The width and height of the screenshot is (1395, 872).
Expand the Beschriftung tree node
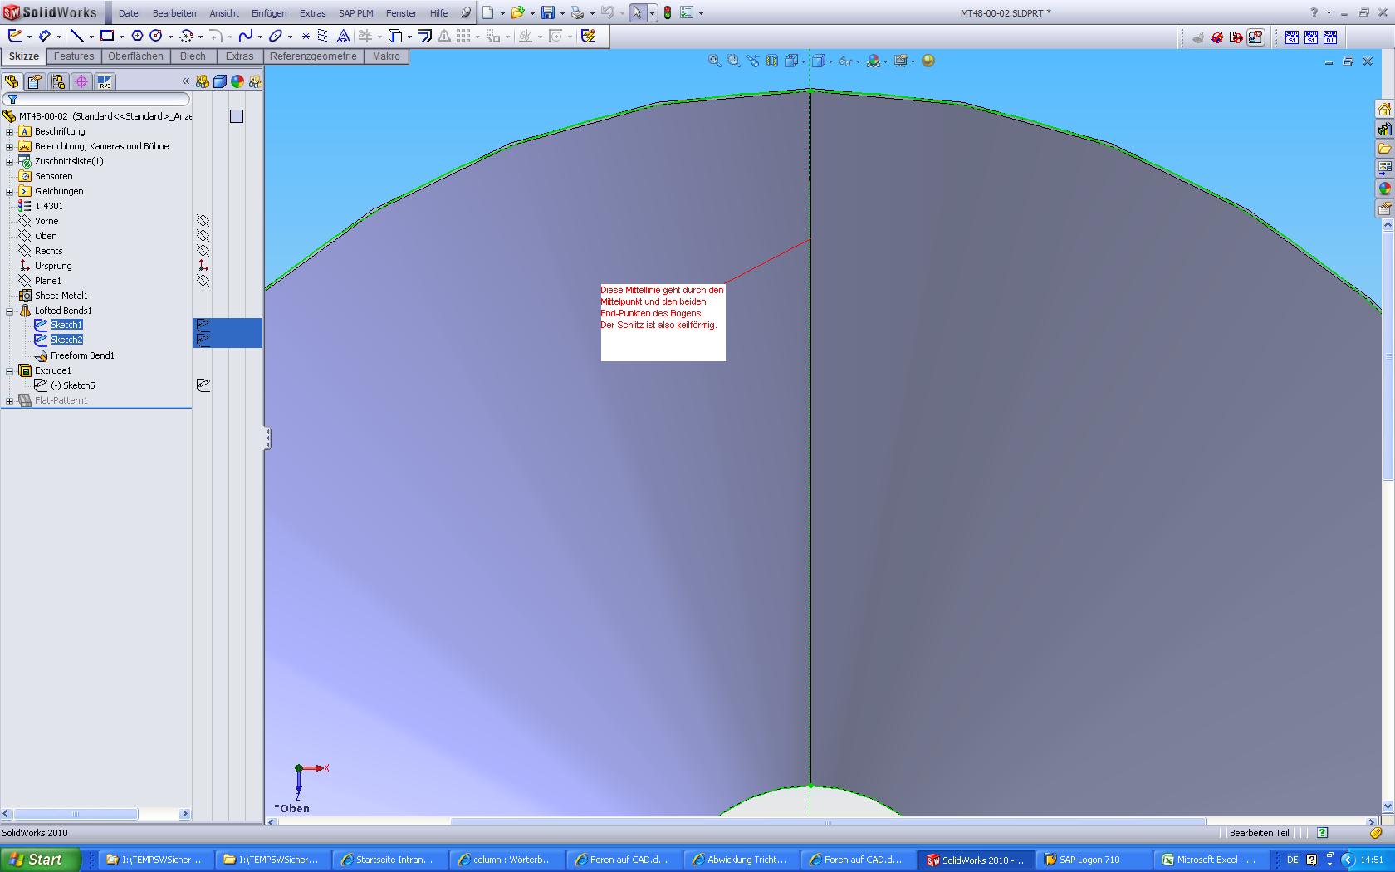10,131
